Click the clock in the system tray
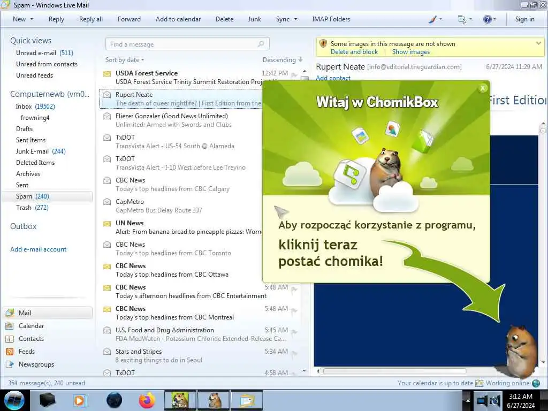 (520, 401)
